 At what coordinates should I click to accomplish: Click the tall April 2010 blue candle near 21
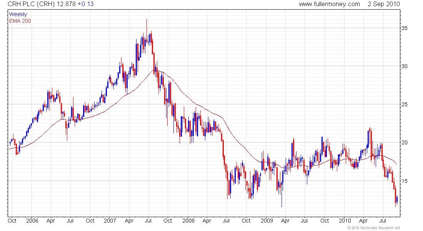[x=368, y=139]
